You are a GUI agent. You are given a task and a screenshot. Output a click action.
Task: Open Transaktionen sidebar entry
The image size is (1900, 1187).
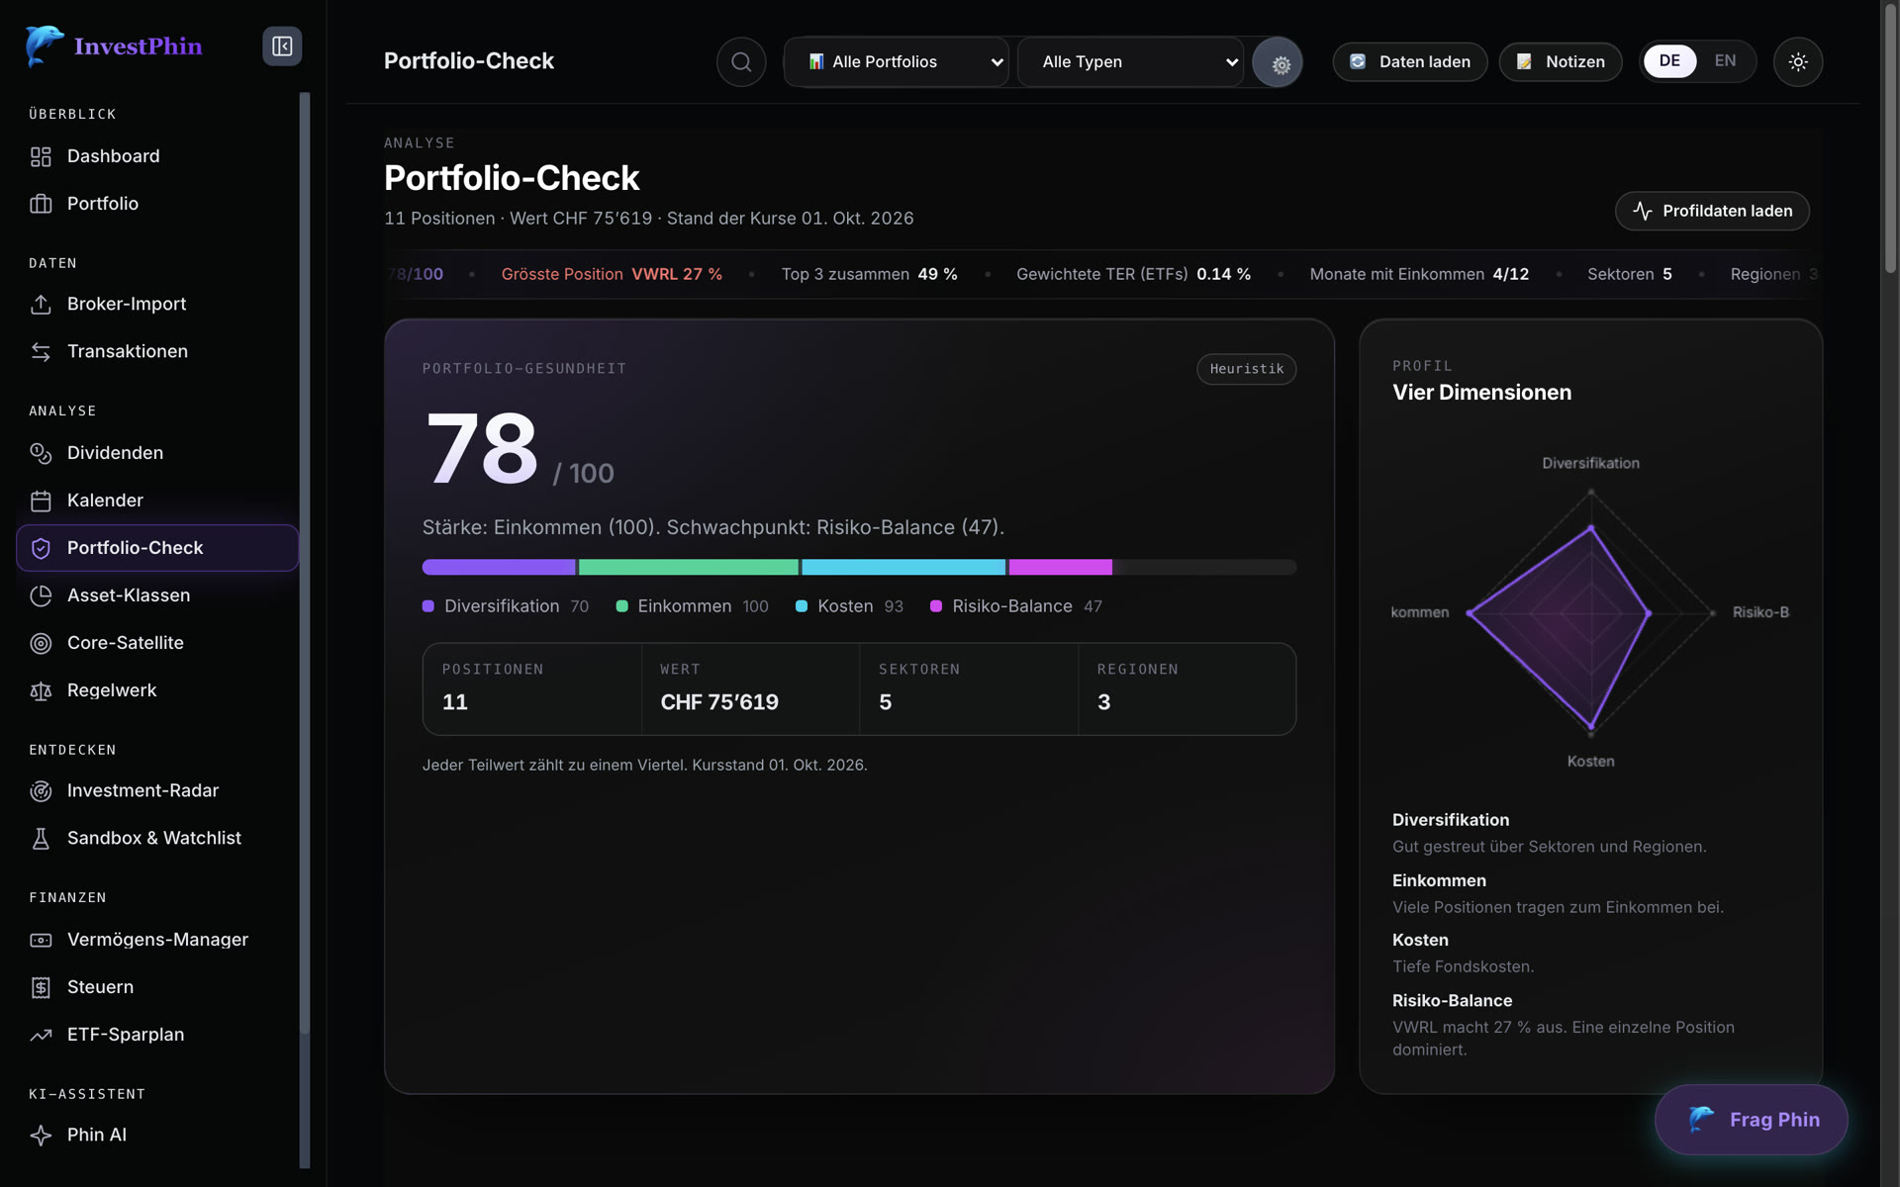157,351
